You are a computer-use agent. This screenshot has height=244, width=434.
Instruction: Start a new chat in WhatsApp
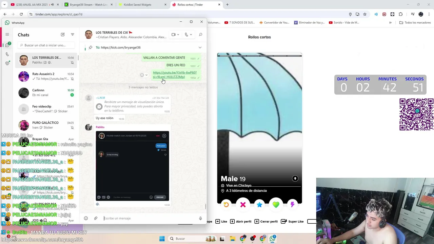[x=63, y=35]
